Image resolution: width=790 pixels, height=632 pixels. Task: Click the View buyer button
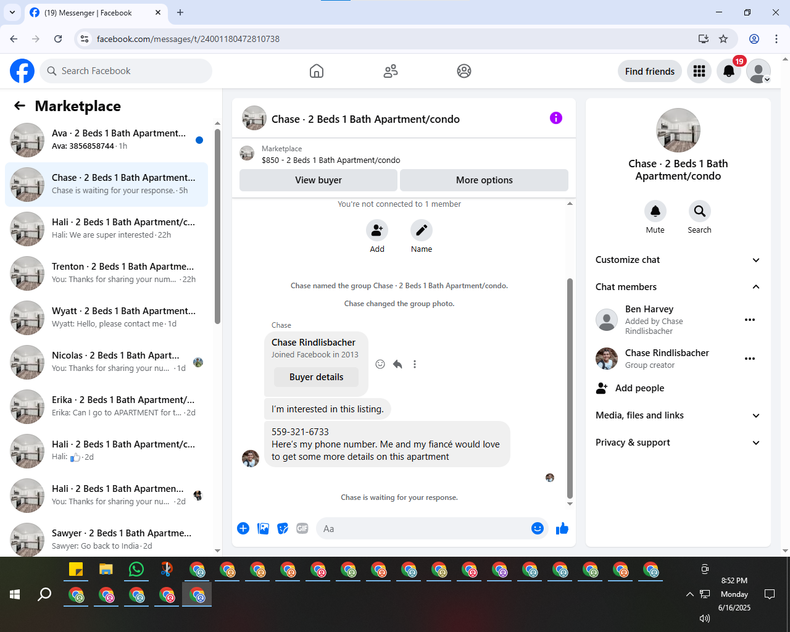click(318, 180)
